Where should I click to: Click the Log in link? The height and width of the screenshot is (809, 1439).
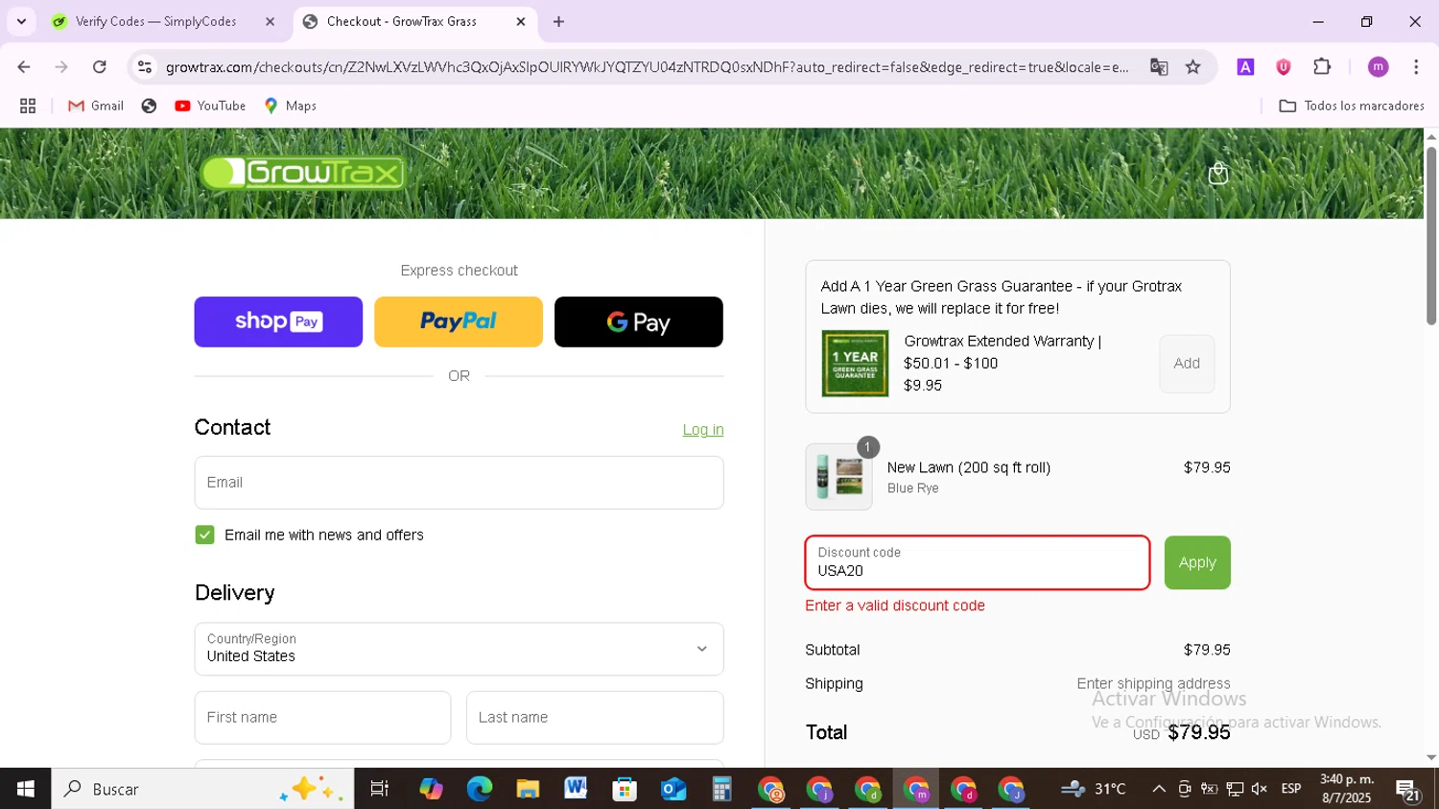point(703,430)
